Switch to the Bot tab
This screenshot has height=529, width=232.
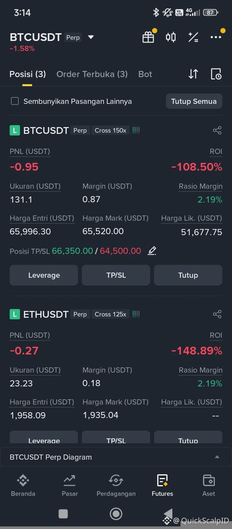click(x=145, y=74)
